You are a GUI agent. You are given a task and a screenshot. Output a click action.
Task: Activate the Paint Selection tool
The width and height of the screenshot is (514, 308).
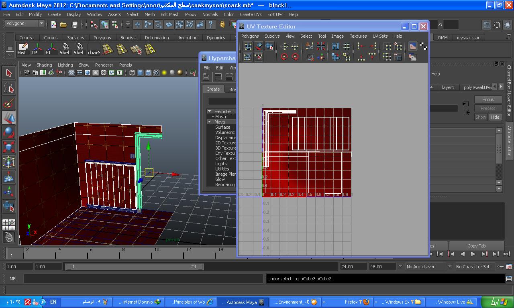(9, 103)
